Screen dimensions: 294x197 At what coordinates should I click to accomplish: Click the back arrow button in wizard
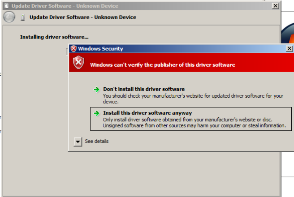(9, 17)
